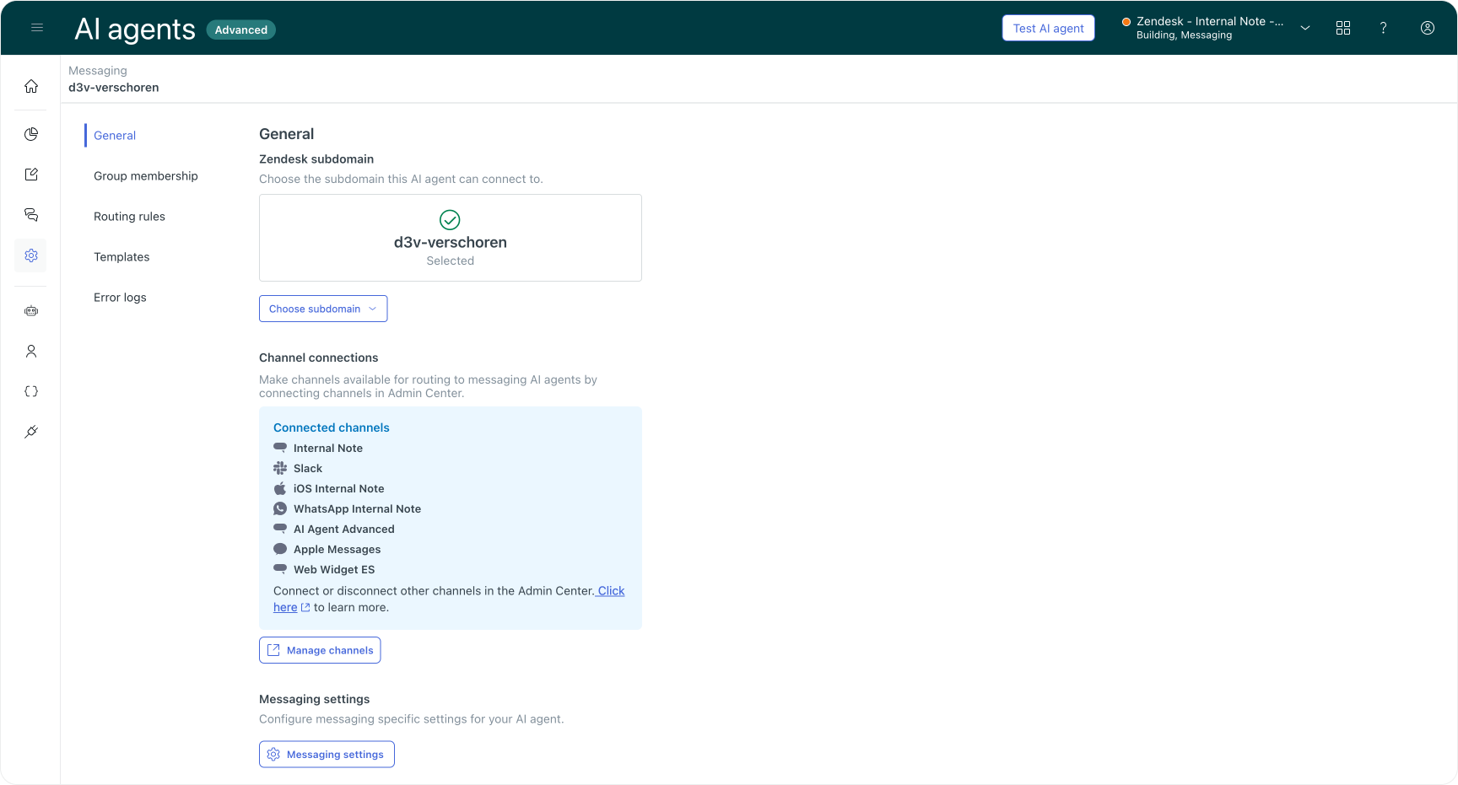1458x785 pixels.
Task: Open the products grid icon
Action: pyautogui.click(x=1343, y=28)
